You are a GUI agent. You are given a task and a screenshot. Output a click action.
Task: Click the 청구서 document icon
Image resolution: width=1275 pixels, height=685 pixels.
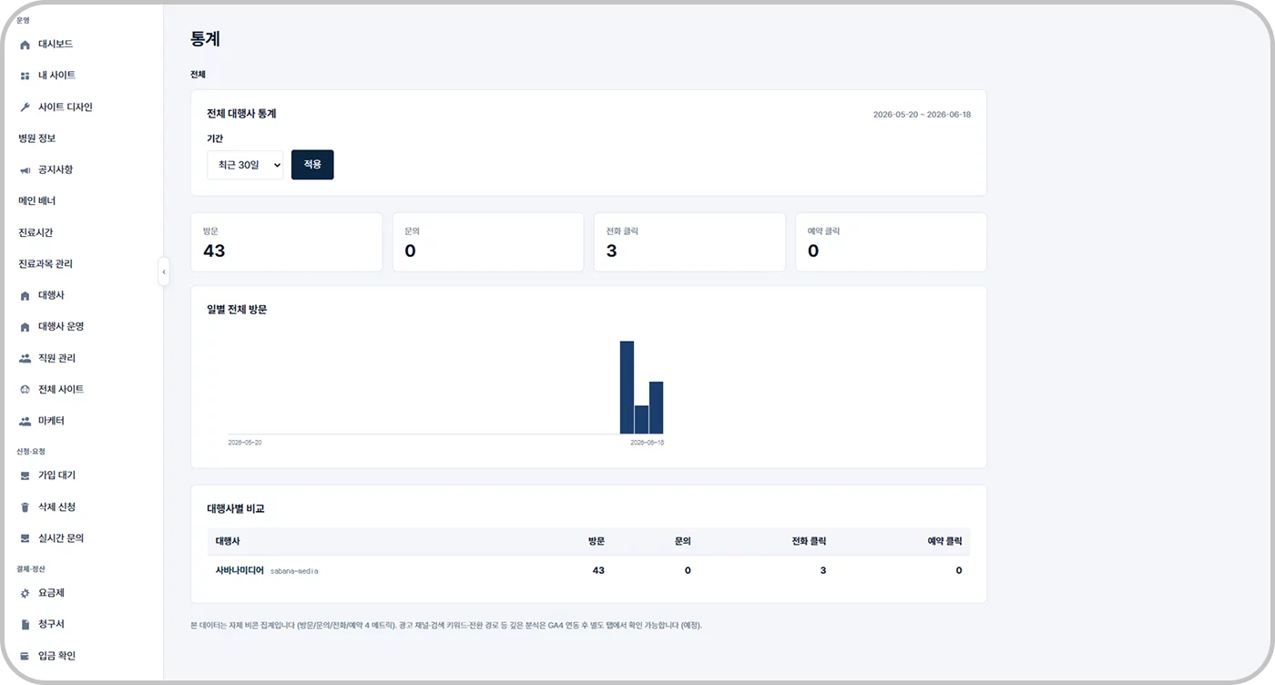tap(25, 625)
